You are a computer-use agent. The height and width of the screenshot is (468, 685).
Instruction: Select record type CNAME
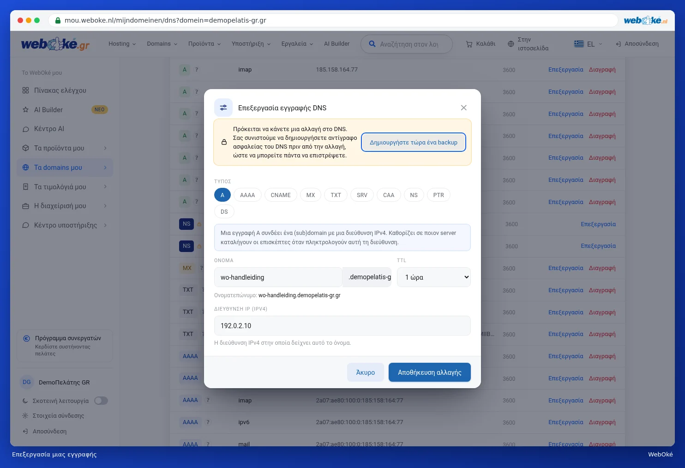coord(281,195)
